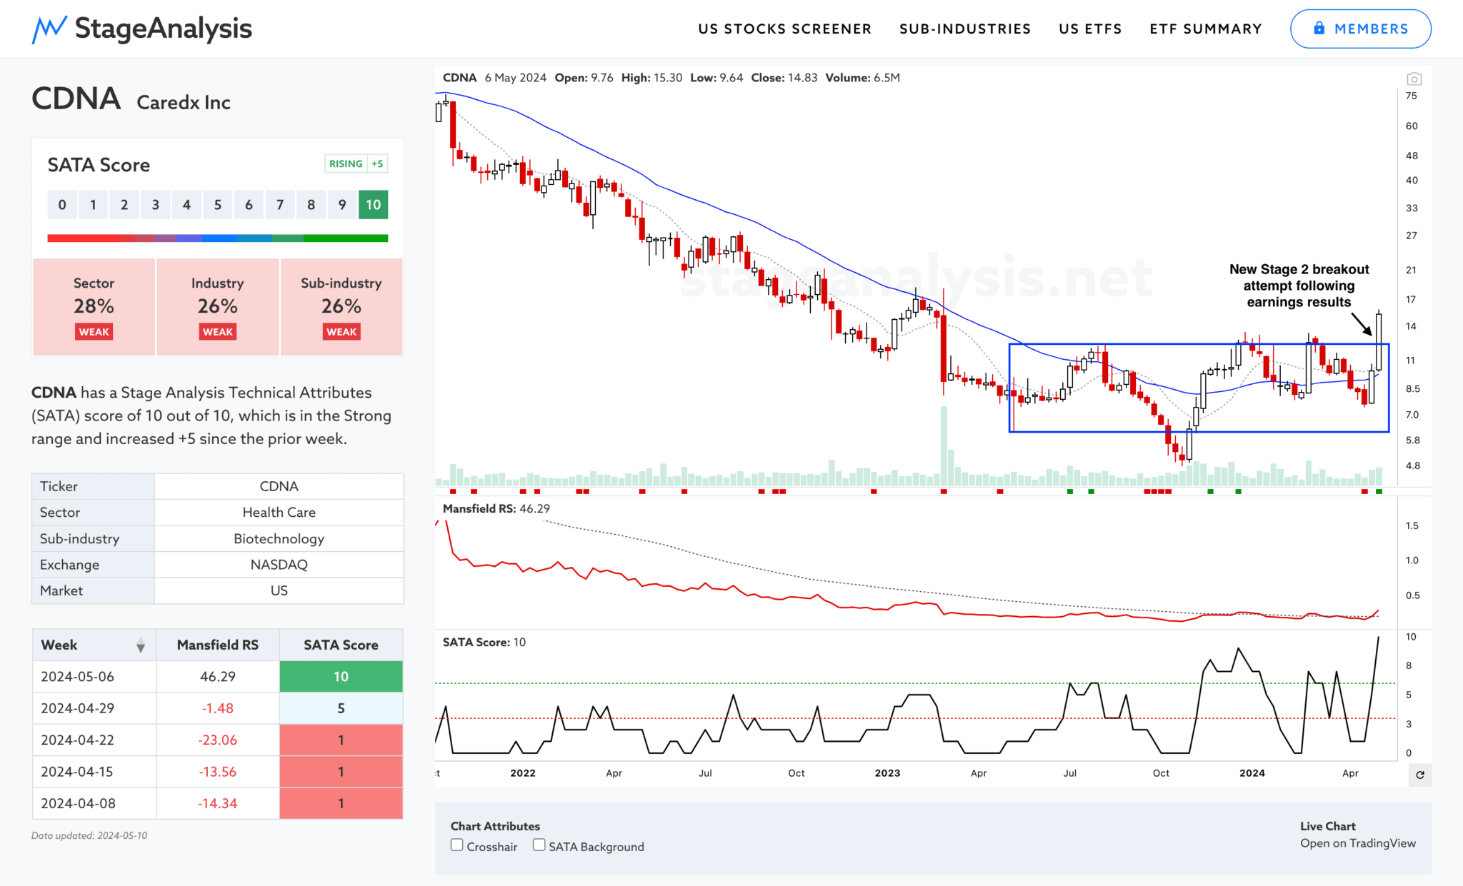
Task: Sort by Mansfield RS column header
Action: 217,645
